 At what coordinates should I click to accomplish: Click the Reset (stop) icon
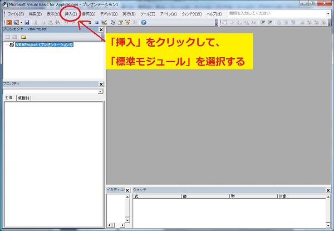tap(97, 22)
